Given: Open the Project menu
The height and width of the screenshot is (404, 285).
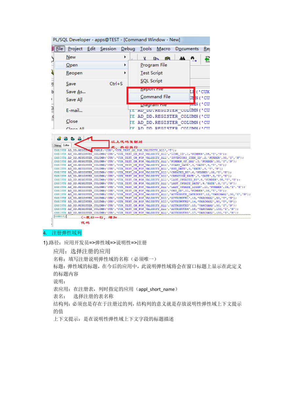Looking at the screenshot, I should (75, 49).
